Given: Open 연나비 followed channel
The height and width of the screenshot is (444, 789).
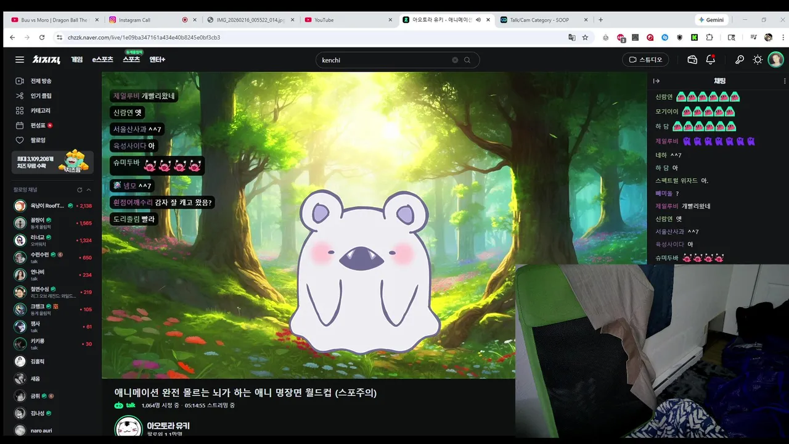Looking at the screenshot, I should [53, 275].
